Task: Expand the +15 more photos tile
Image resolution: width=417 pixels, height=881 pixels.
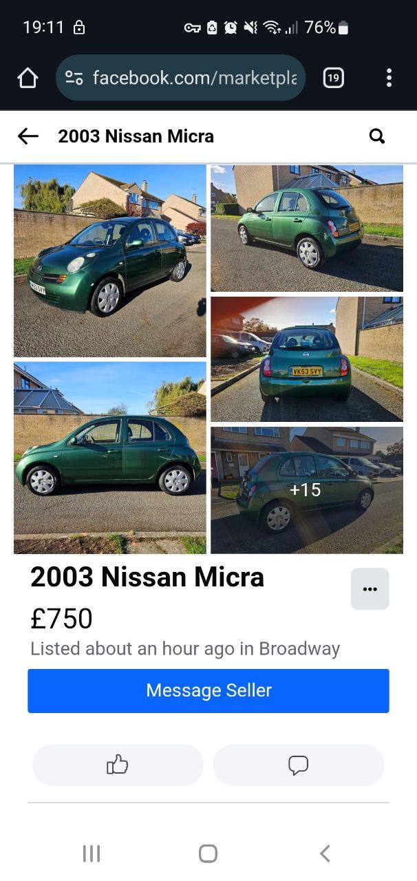Action: [x=307, y=490]
